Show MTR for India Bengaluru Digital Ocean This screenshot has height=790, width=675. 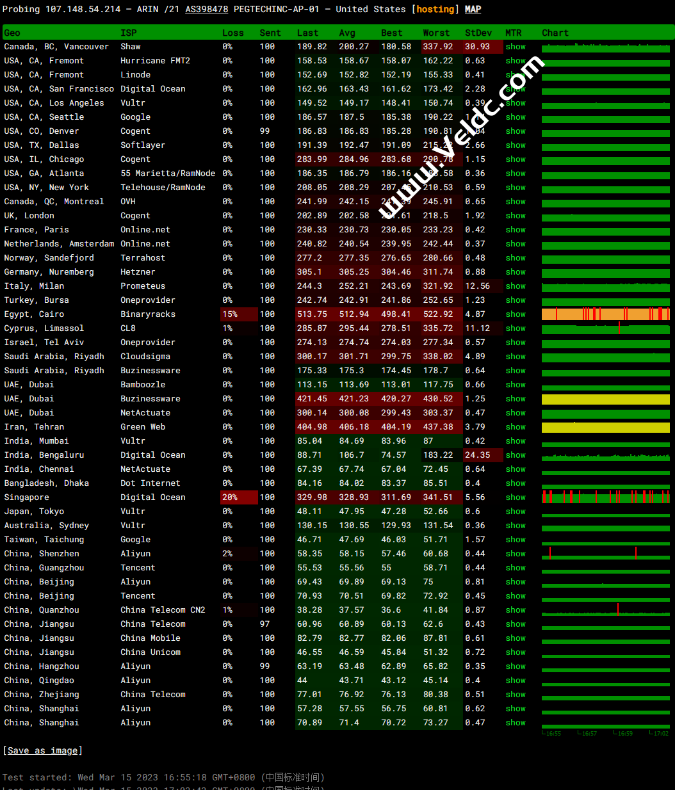coord(515,455)
